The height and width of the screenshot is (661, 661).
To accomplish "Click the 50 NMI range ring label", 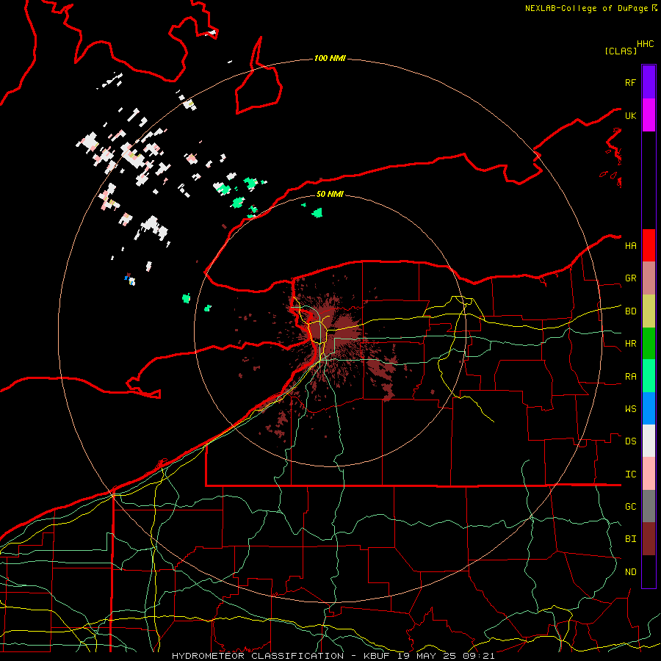I will pos(330,194).
